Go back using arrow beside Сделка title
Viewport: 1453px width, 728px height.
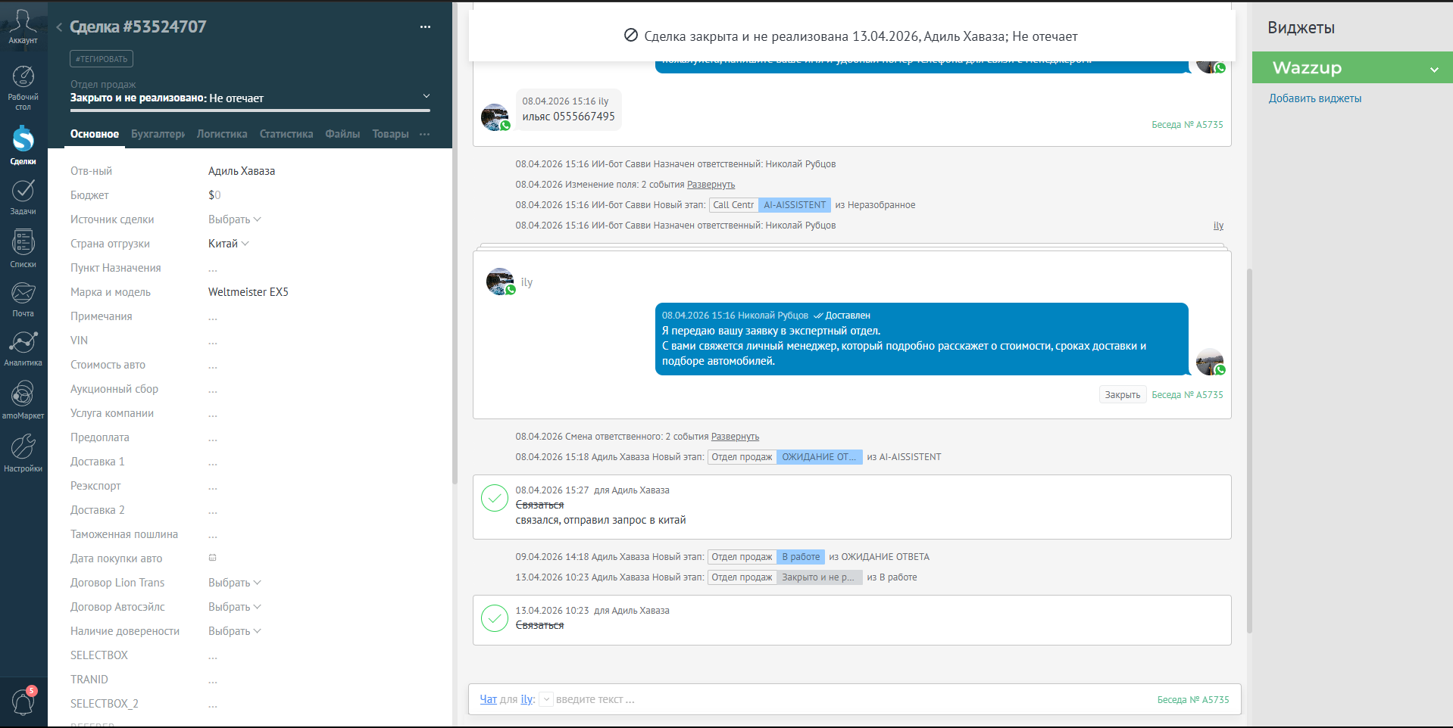point(59,27)
